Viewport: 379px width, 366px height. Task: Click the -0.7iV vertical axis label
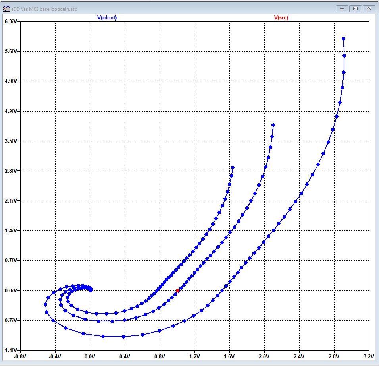point(10,320)
